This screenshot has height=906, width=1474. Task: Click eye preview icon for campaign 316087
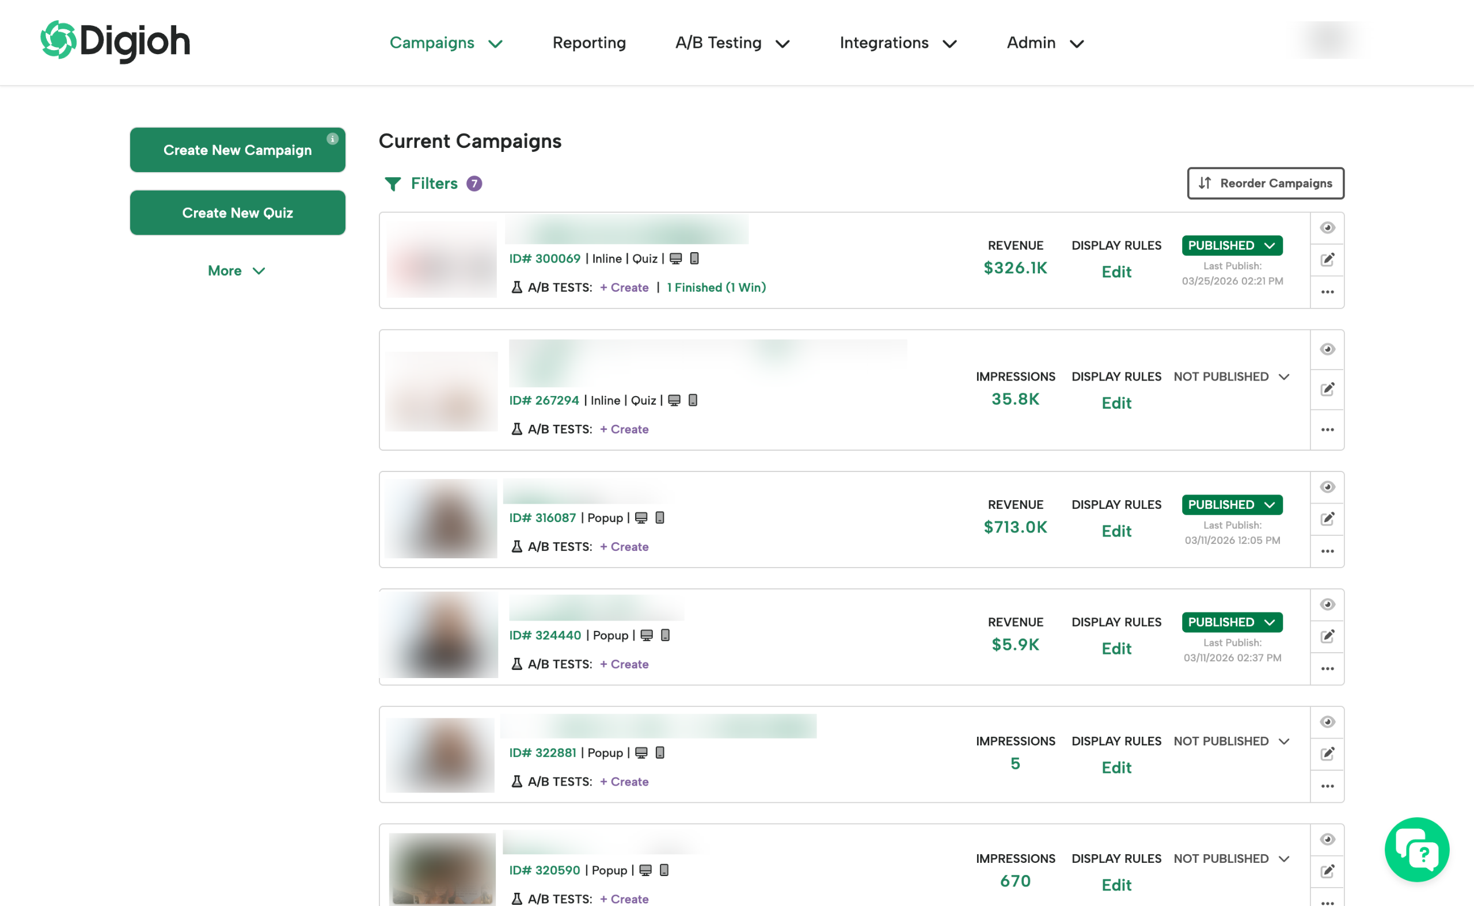[x=1327, y=486]
